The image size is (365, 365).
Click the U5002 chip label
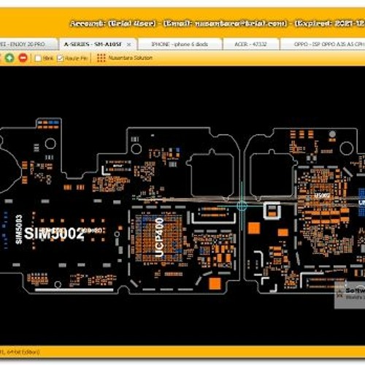[322, 196]
